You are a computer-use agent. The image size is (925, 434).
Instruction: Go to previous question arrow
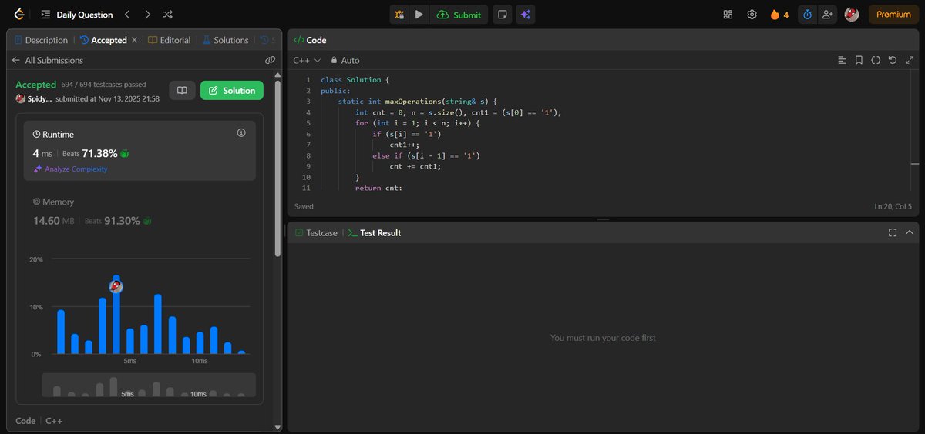[127, 15]
